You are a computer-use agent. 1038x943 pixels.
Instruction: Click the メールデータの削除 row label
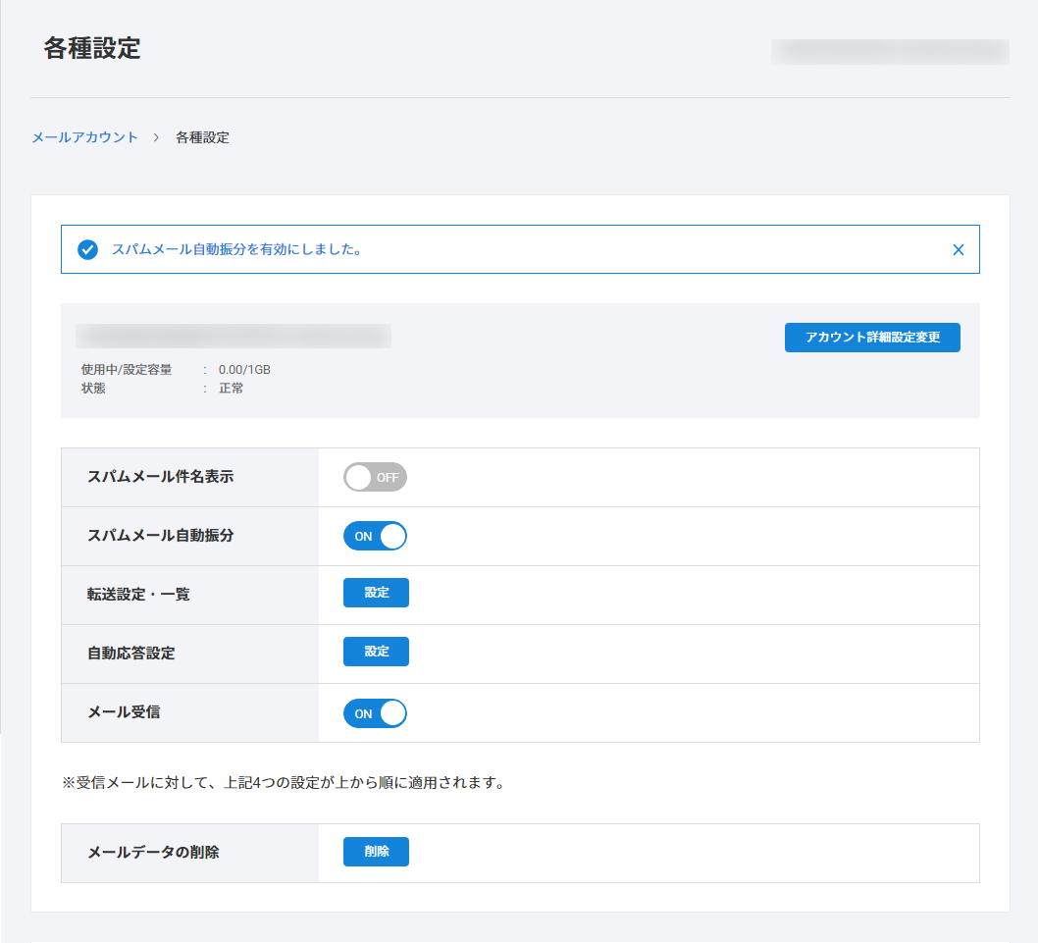click(x=154, y=852)
